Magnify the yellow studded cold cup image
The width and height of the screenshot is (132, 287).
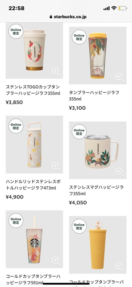[119, 267]
